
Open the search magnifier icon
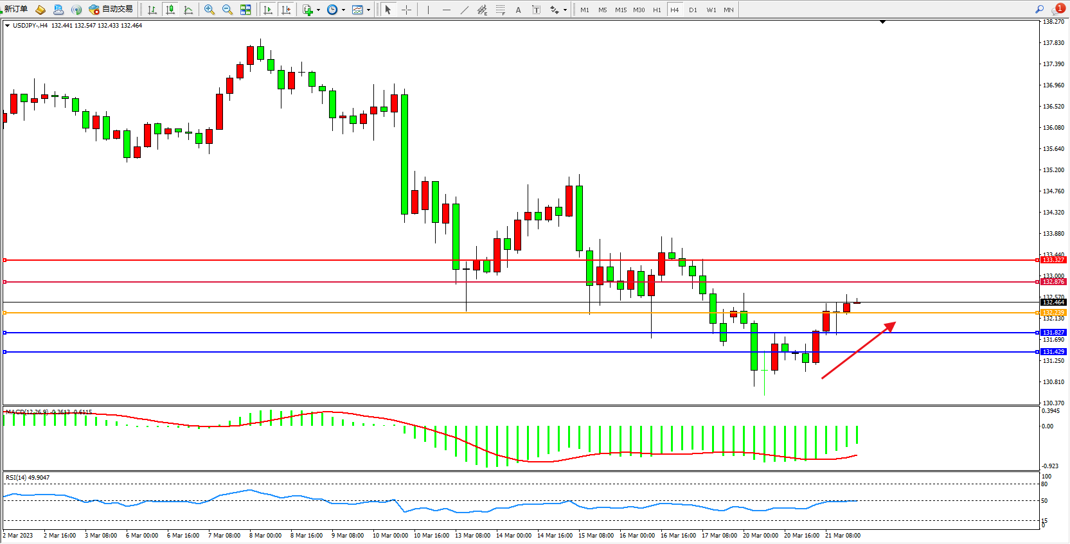coord(1039,9)
